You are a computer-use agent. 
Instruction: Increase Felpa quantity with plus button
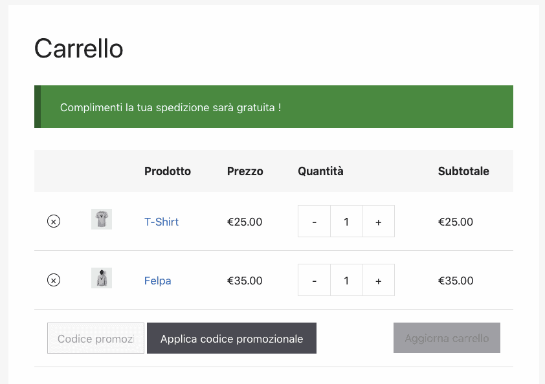(x=378, y=280)
